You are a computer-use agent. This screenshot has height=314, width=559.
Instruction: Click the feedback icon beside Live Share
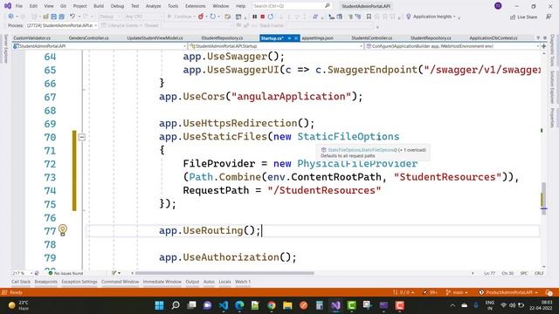click(x=549, y=17)
